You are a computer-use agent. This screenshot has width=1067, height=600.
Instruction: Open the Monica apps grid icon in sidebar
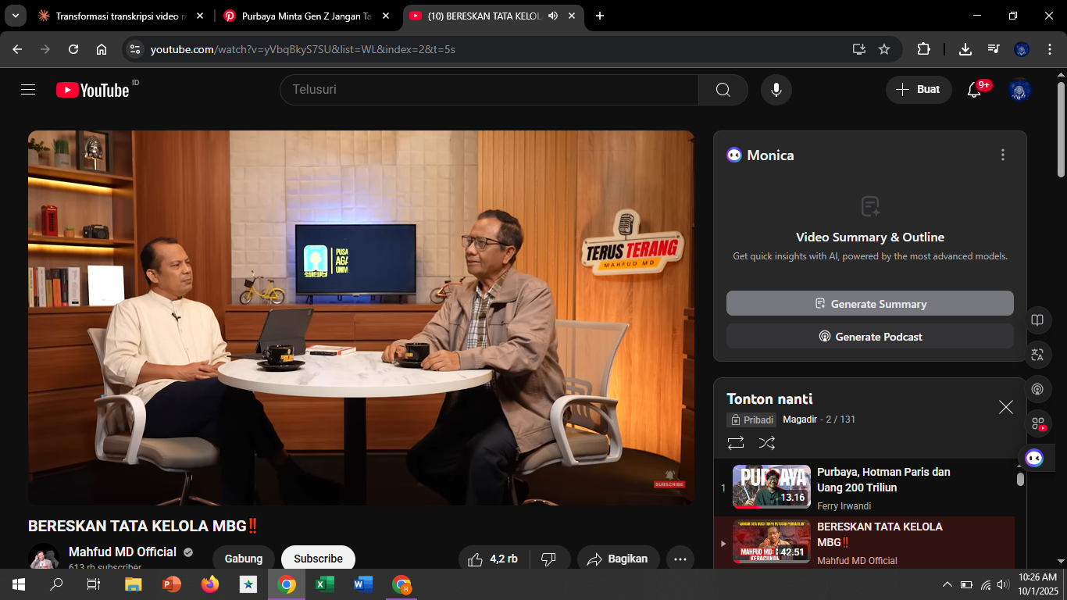pos(1037,423)
